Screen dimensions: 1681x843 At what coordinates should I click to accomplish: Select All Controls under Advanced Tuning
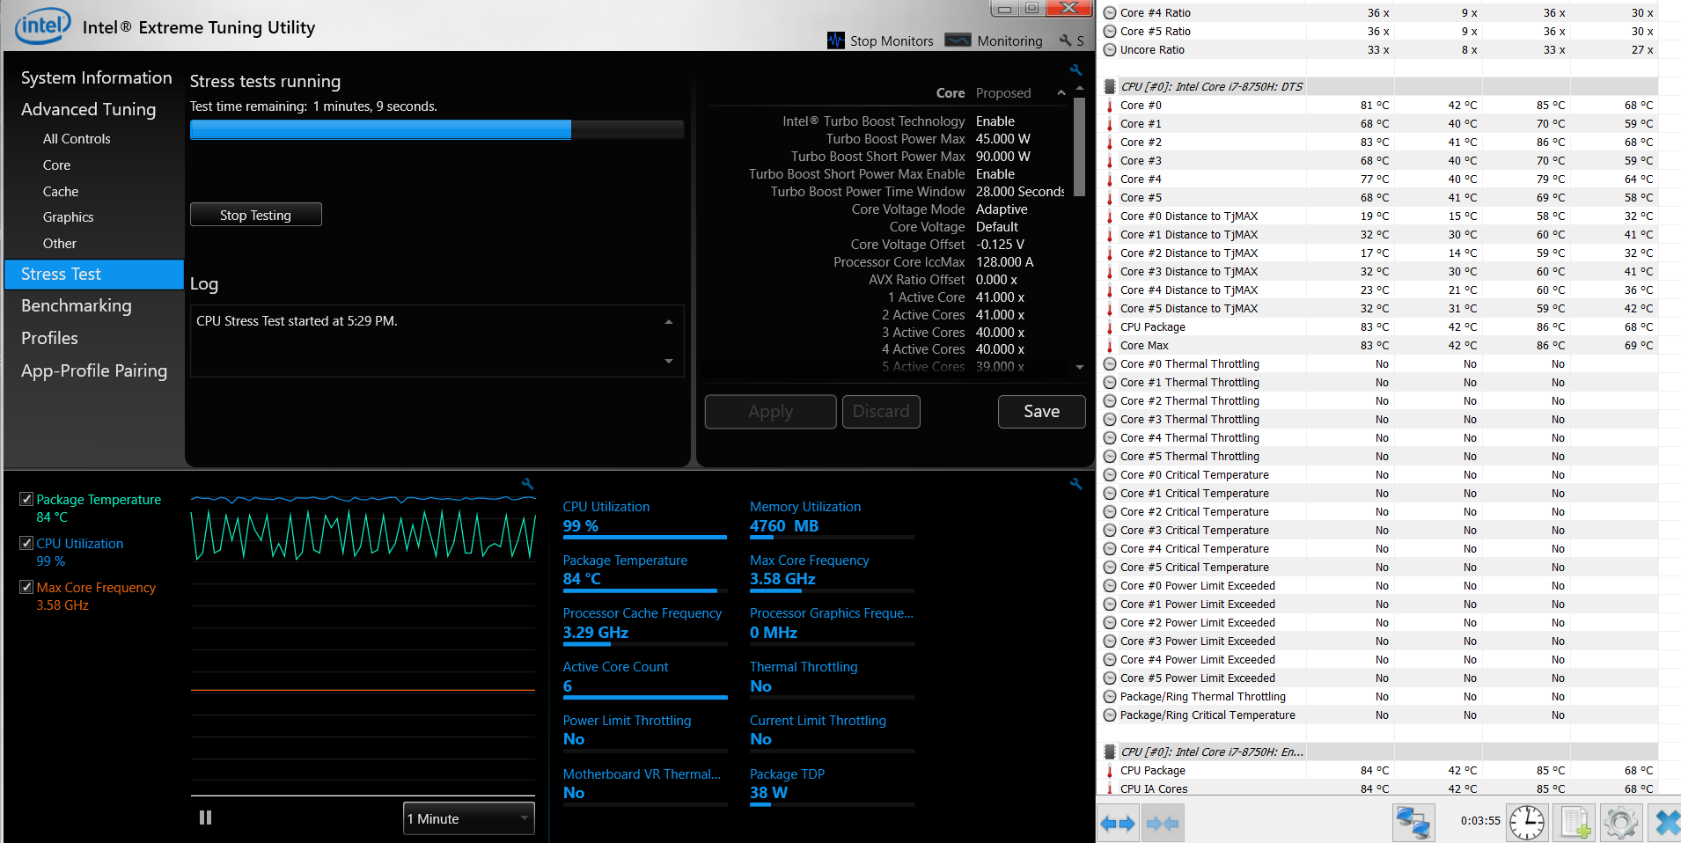pos(77,139)
